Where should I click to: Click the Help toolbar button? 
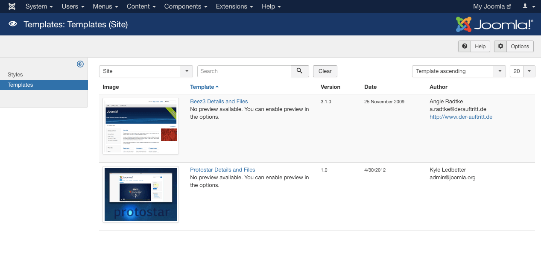(474, 47)
